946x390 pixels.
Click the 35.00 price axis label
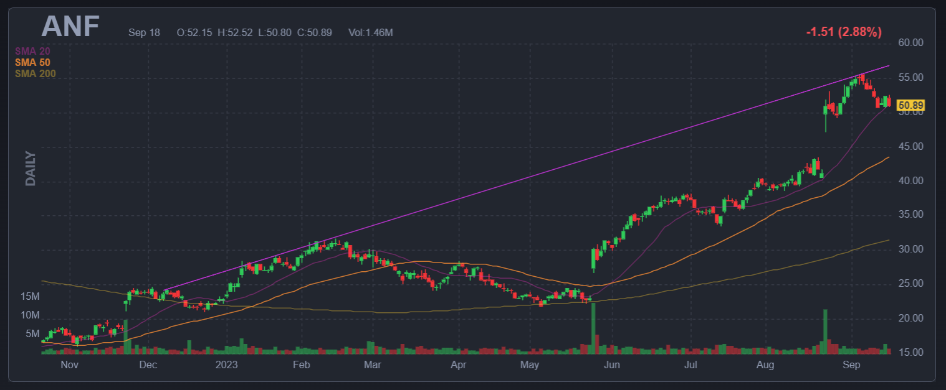(910, 215)
